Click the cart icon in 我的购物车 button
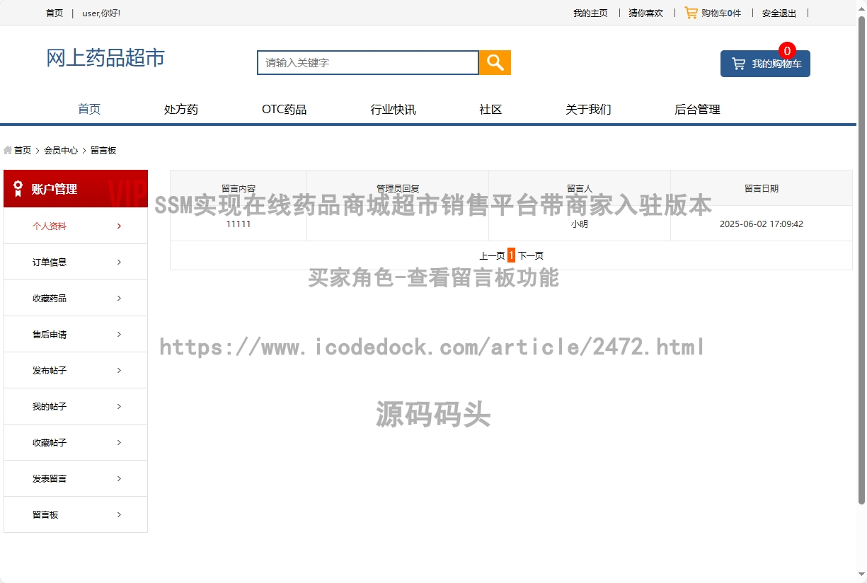 [738, 64]
